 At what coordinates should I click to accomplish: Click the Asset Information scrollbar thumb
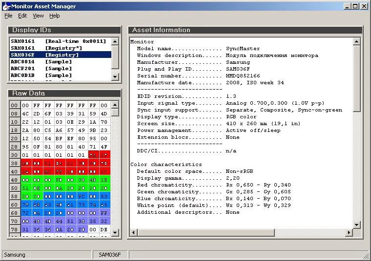(357, 78)
